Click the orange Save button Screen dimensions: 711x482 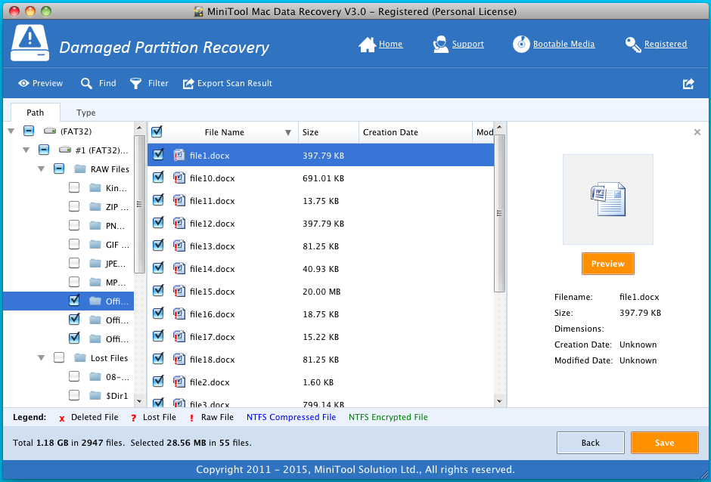click(x=664, y=443)
